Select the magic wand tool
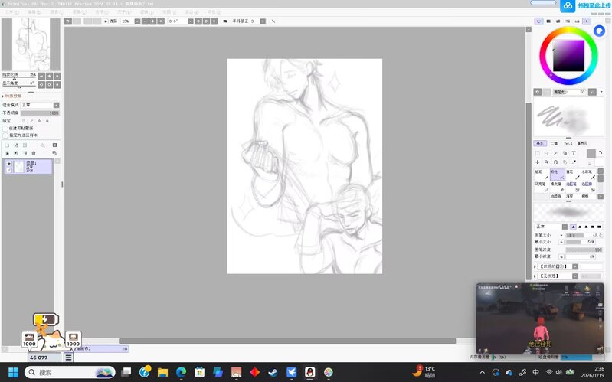Screen dimensions: 612x382 (555, 153)
